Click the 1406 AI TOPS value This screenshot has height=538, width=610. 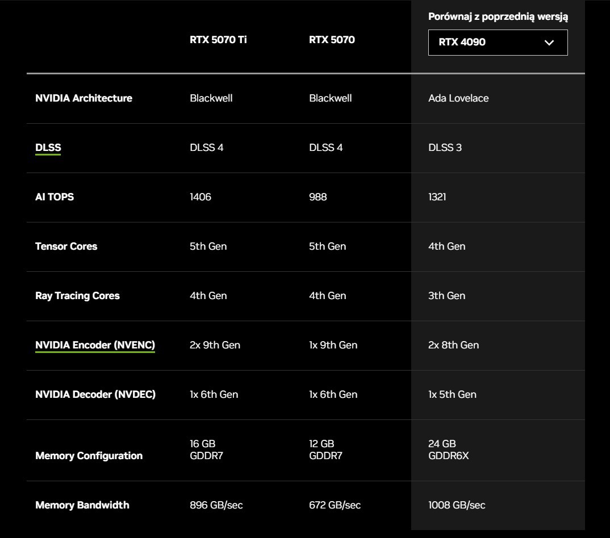pyautogui.click(x=200, y=197)
